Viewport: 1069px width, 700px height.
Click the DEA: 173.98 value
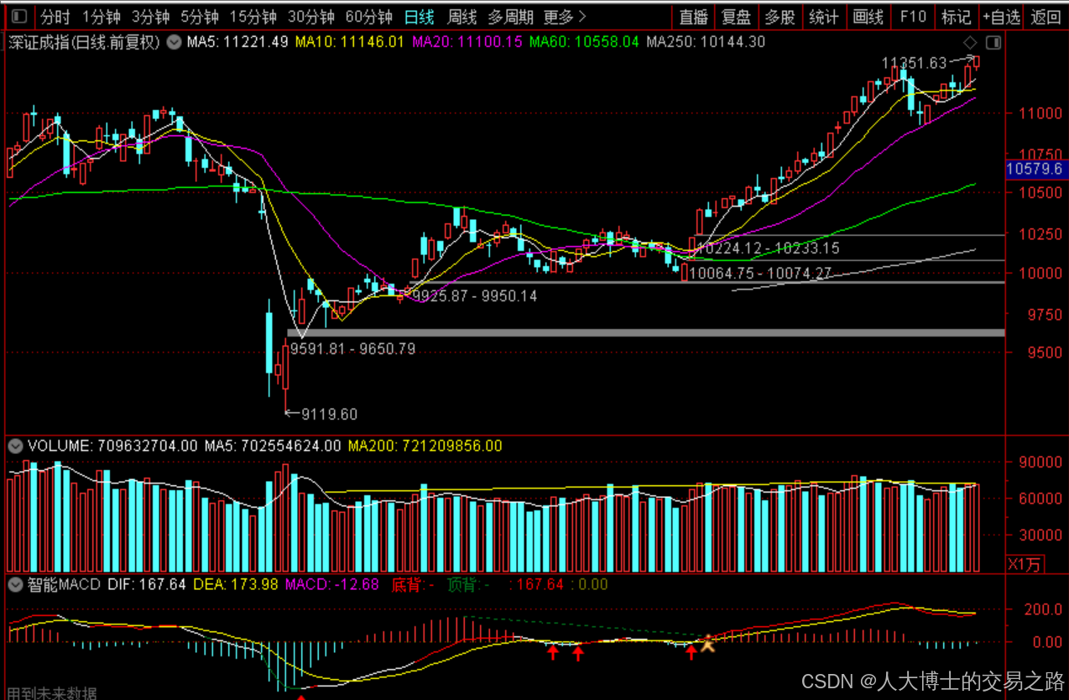pyautogui.click(x=236, y=584)
